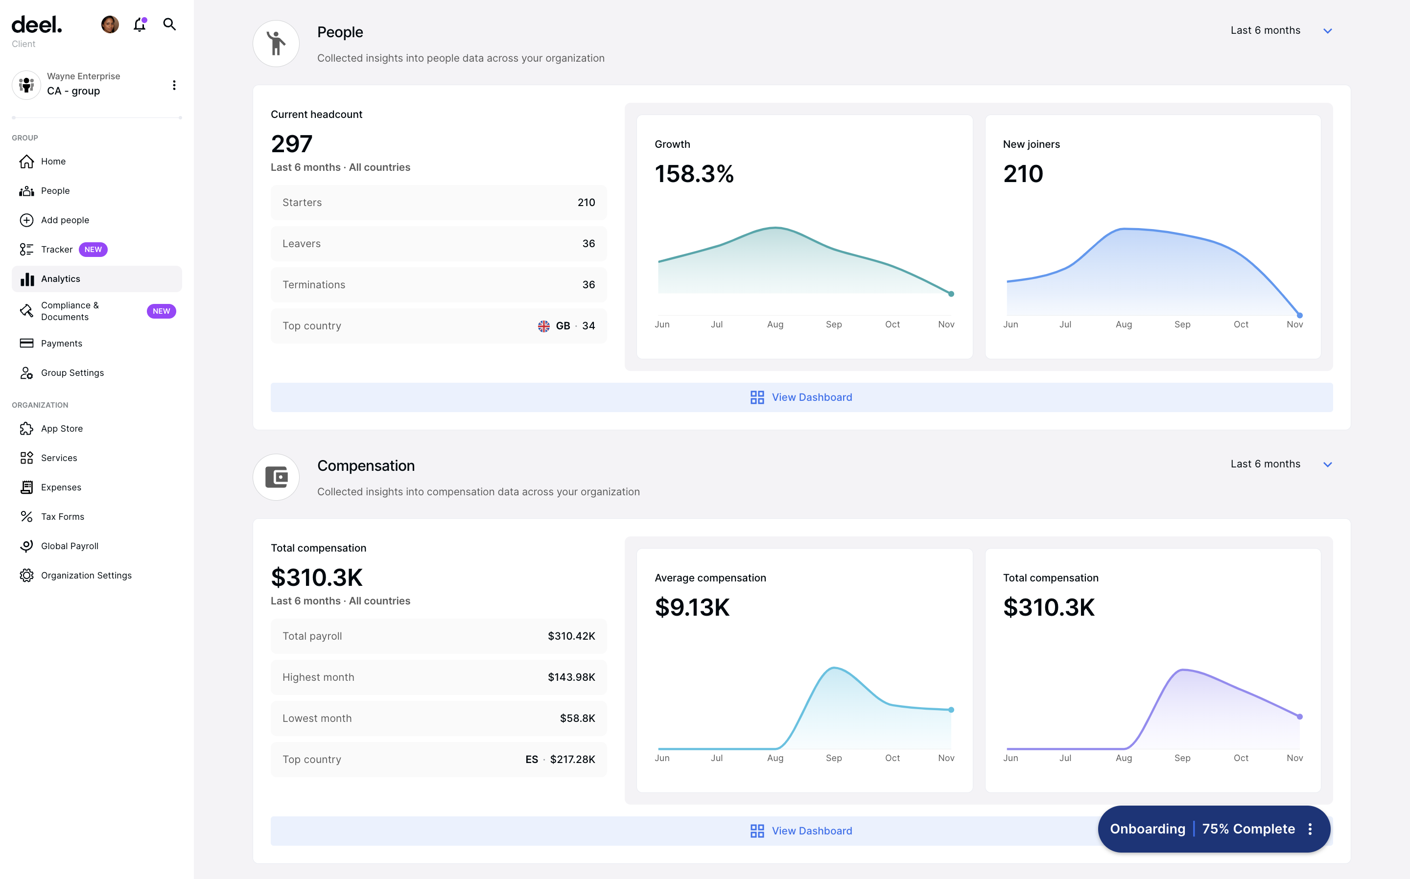The image size is (1410, 879).
Task: Open Compliance & Documents menu item
Action: [70, 311]
